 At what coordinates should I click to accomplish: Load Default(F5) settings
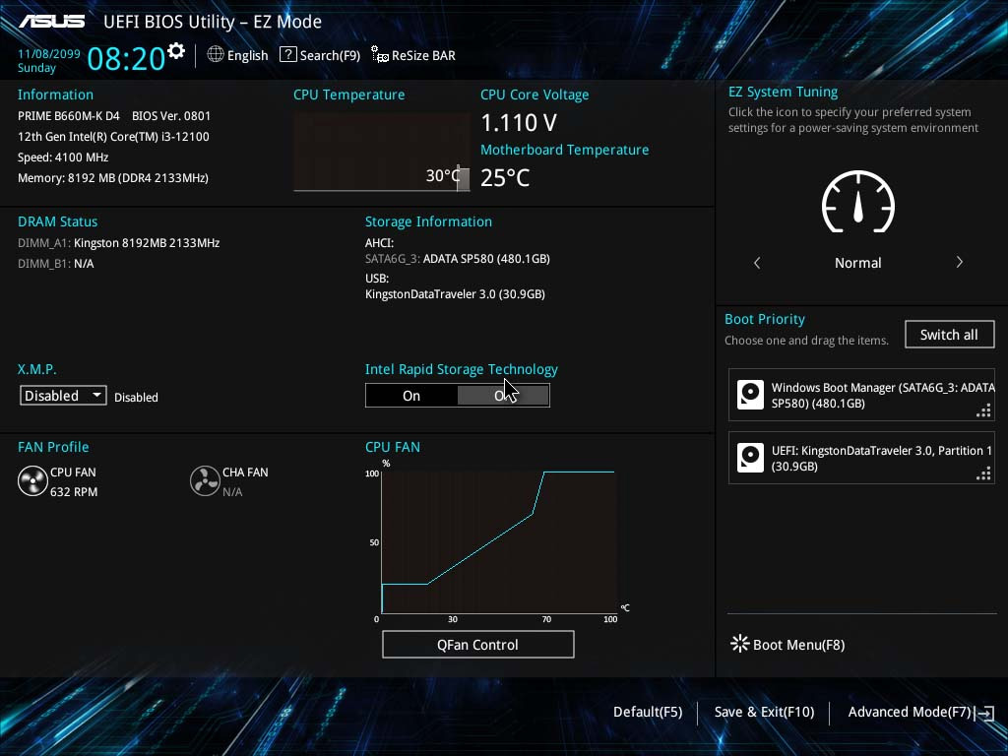point(648,712)
